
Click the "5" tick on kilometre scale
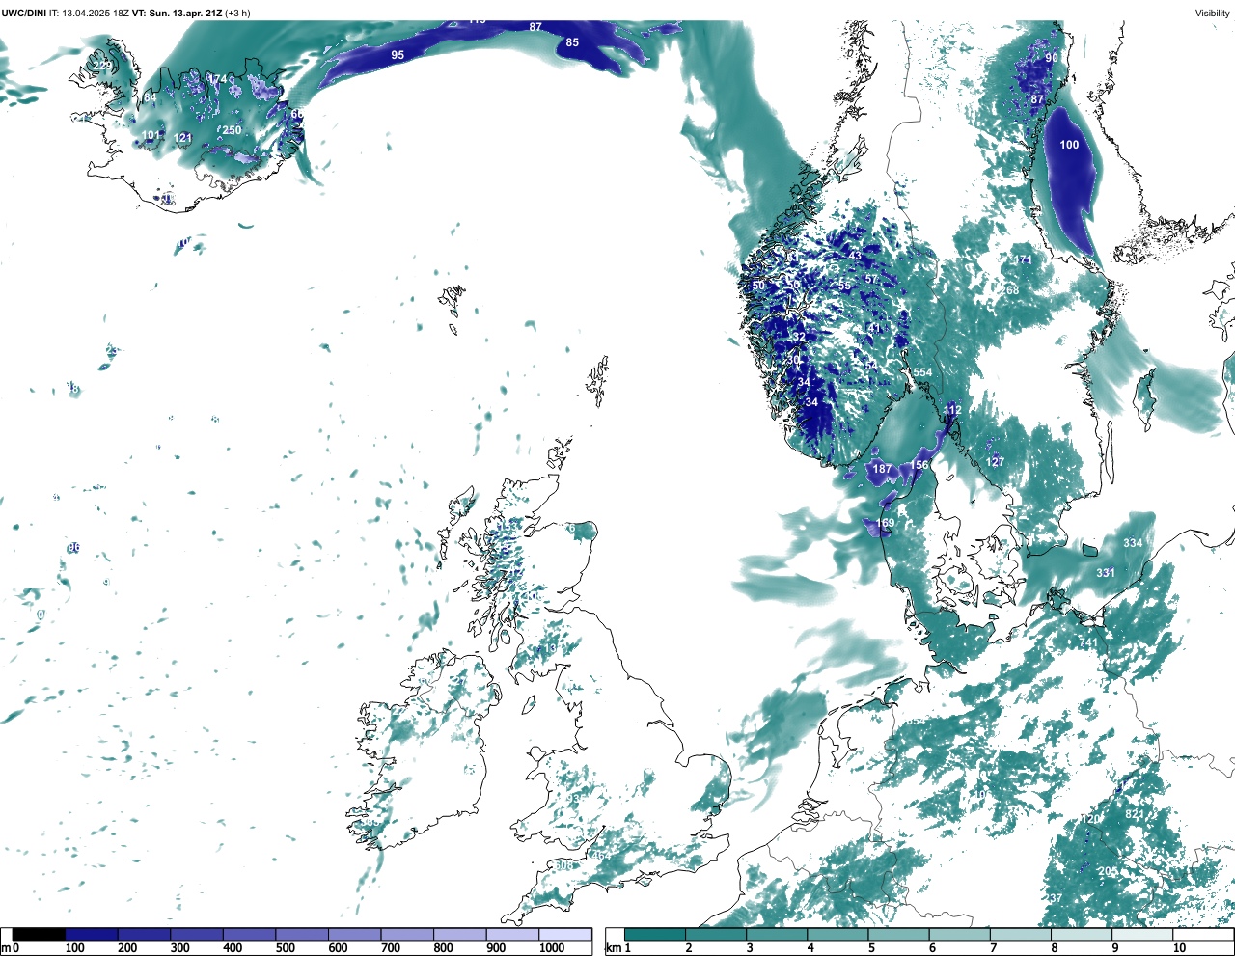871,948
